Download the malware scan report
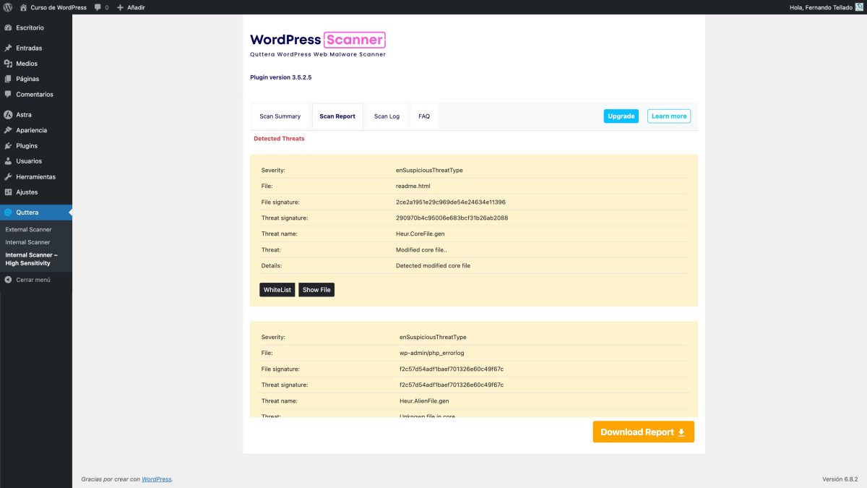This screenshot has width=867, height=488. point(642,431)
